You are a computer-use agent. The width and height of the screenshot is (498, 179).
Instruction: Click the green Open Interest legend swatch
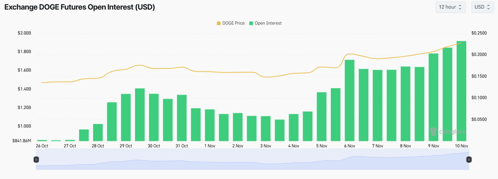(x=251, y=23)
